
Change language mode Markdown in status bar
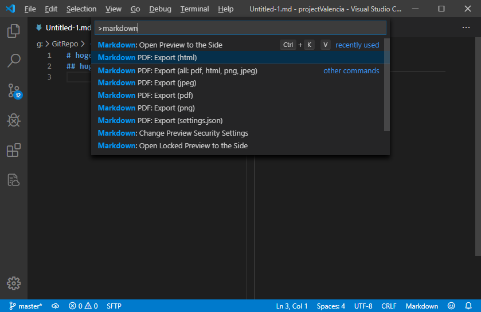[x=422, y=306]
